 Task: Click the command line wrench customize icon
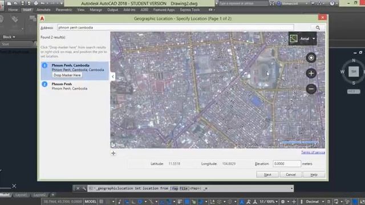[x=83, y=188]
